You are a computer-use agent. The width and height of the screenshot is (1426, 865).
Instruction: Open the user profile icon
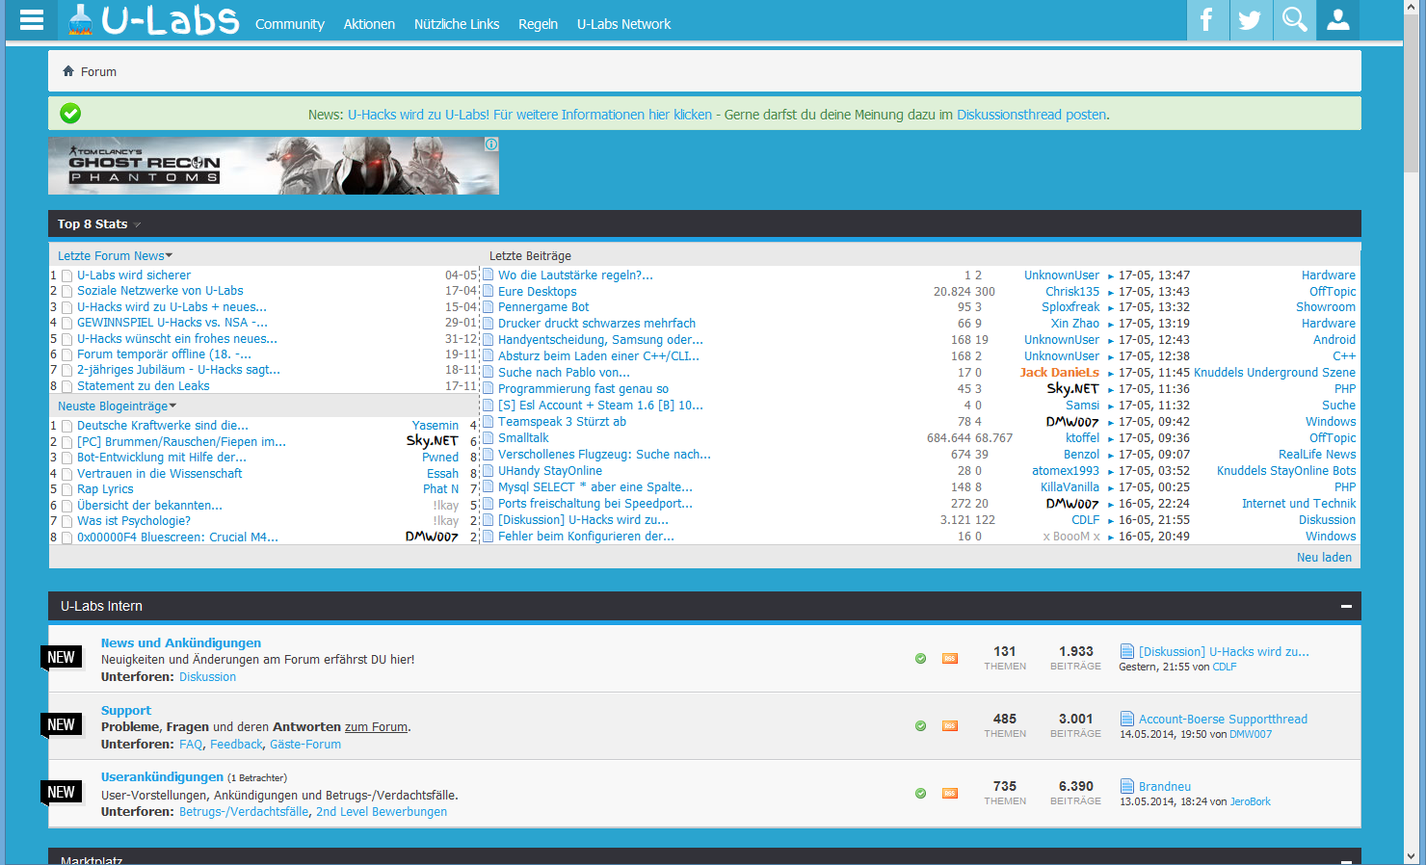[x=1337, y=20]
